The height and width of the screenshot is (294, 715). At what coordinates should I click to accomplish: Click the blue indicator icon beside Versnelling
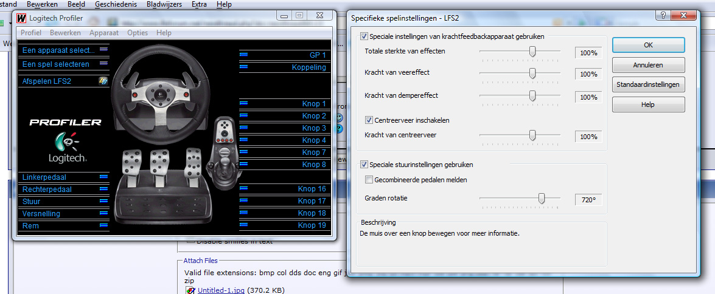(103, 213)
